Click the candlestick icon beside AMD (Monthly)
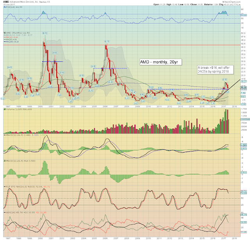The width and height of the screenshot is (250, 240). click(x=5, y=33)
